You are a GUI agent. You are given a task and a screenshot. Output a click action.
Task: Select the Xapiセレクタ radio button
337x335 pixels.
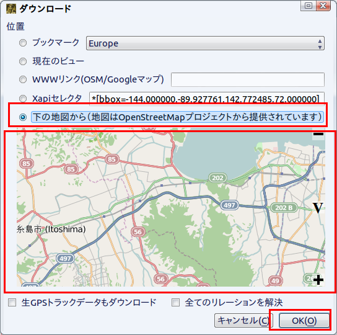click(x=23, y=99)
